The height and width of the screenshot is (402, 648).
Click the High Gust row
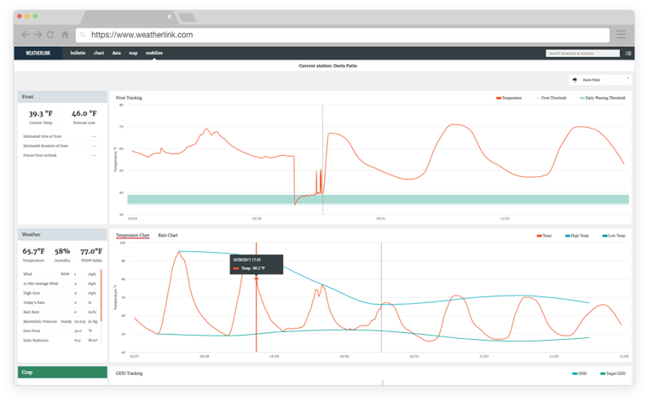(60, 294)
